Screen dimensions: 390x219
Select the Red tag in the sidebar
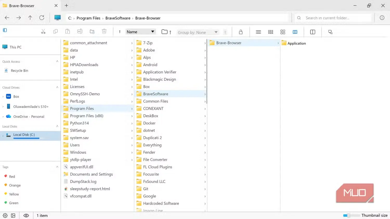[12, 176]
